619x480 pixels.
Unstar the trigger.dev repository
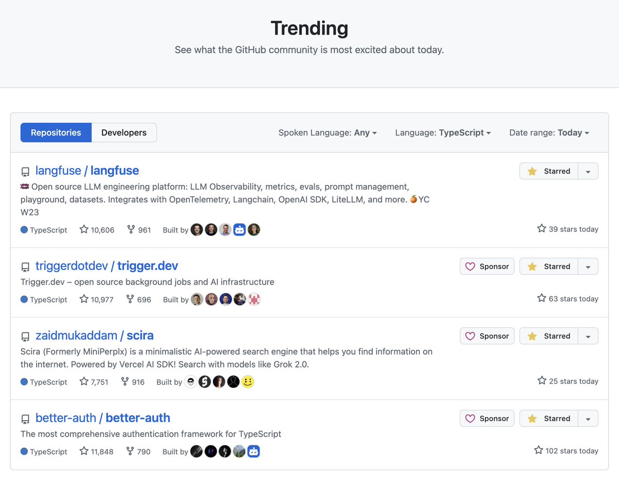[x=549, y=267]
